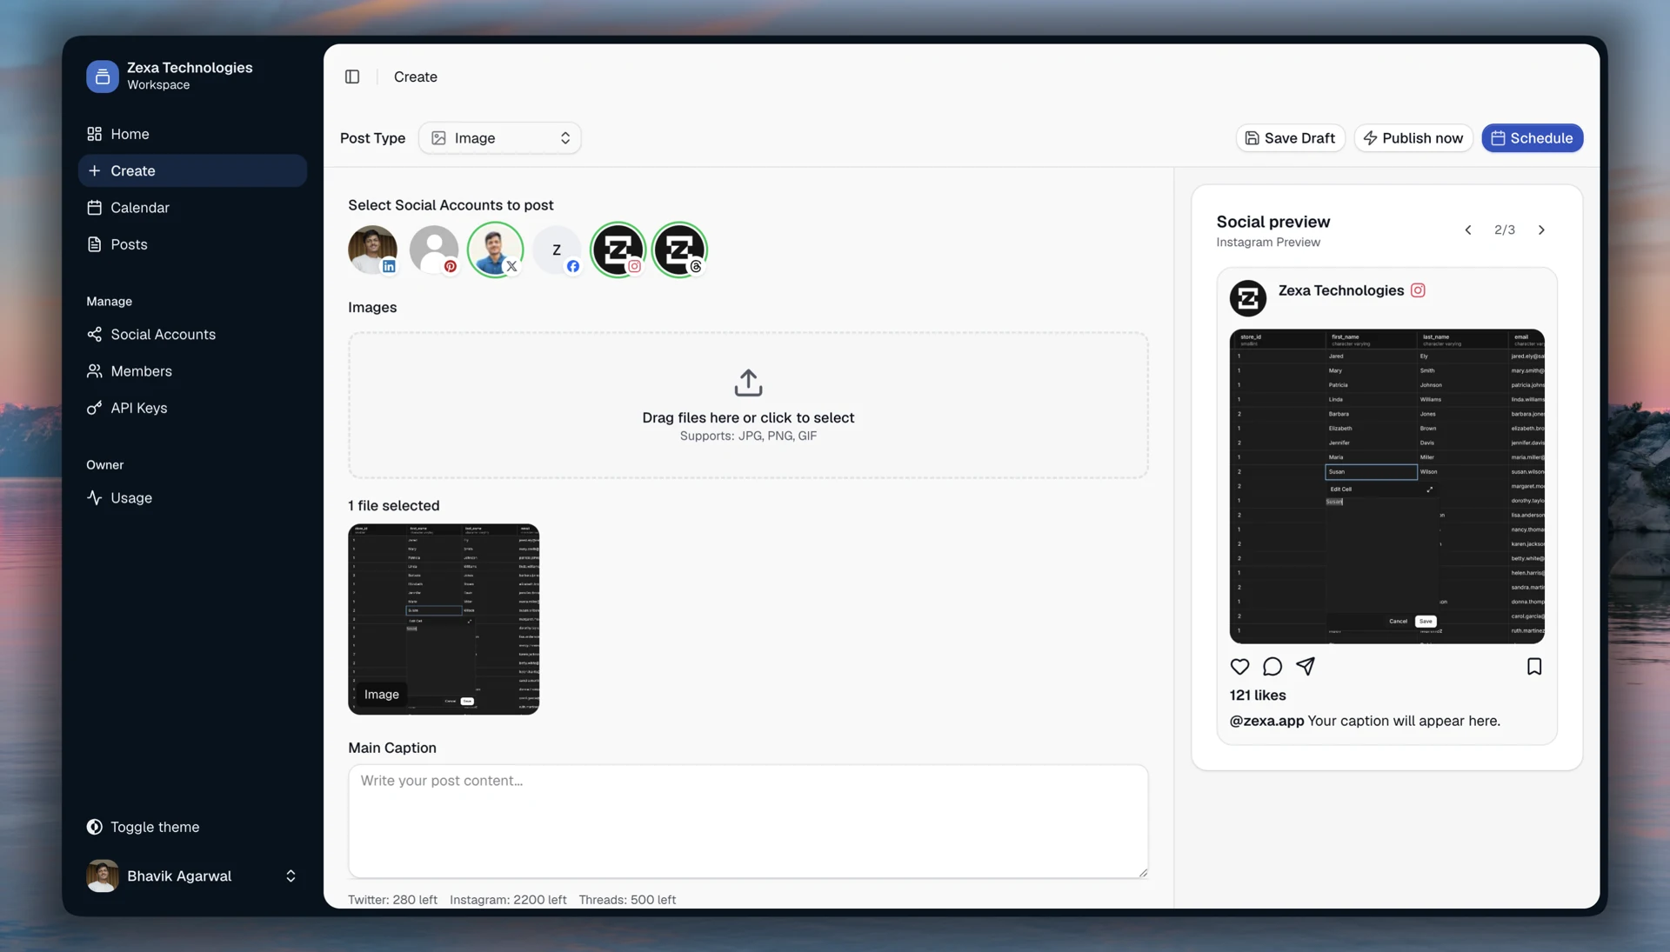This screenshot has height=952, width=1670.
Task: Deselect the Instagram account avatar
Action: (618, 250)
